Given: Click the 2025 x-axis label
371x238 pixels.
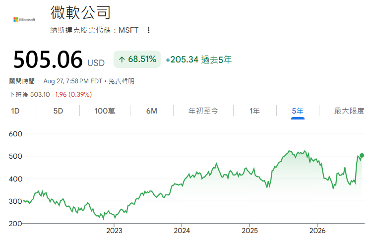Looking at the screenshot, I should (x=249, y=231).
